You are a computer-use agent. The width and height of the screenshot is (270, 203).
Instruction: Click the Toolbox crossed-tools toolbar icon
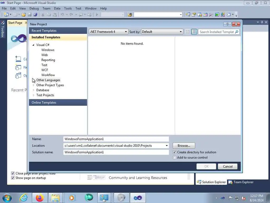click(211, 15)
